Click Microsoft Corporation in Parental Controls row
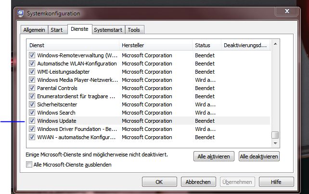Screen dimensions: 309x194 click(147, 88)
